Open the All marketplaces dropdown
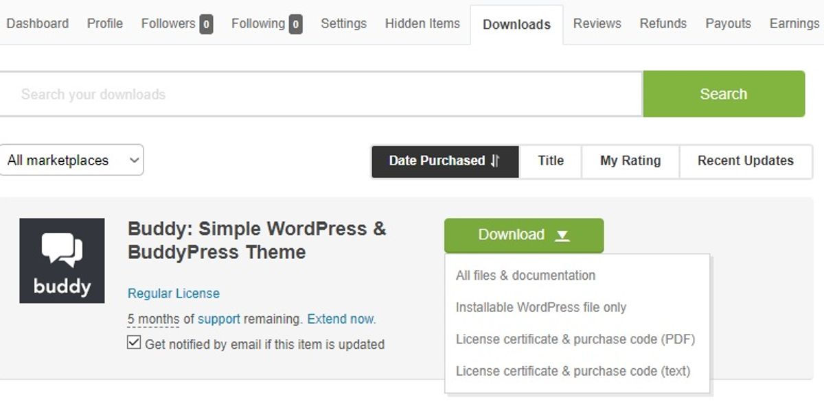Screen dimensions: 824x410 [71, 160]
